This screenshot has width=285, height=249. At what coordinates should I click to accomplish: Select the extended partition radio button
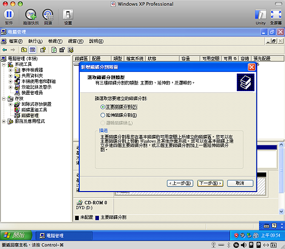tap(103, 115)
